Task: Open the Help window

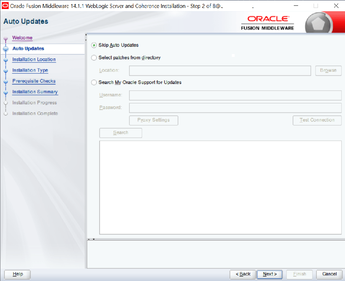Action: click(x=17, y=274)
